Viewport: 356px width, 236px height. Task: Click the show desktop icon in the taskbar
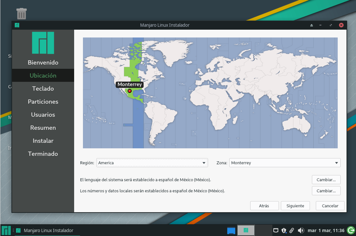[231, 230]
